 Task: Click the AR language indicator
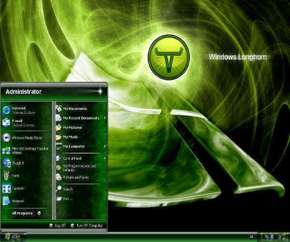(x=252, y=237)
